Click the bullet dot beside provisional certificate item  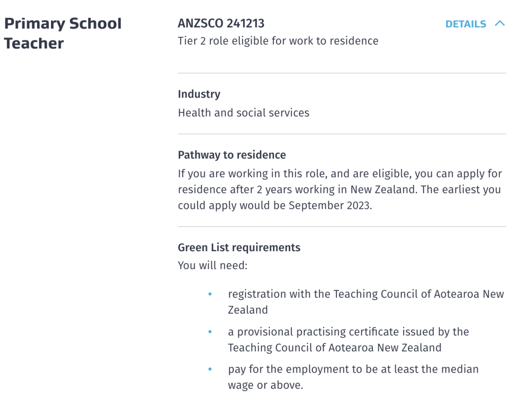click(210, 332)
